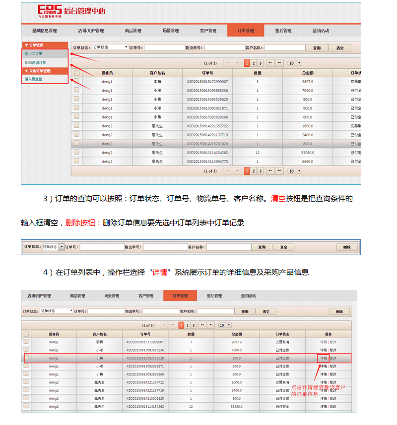Viewport: 397px width, 425px height.
Task: Tick the select-all header checkbox in the first screenshot
Action: (x=77, y=73)
